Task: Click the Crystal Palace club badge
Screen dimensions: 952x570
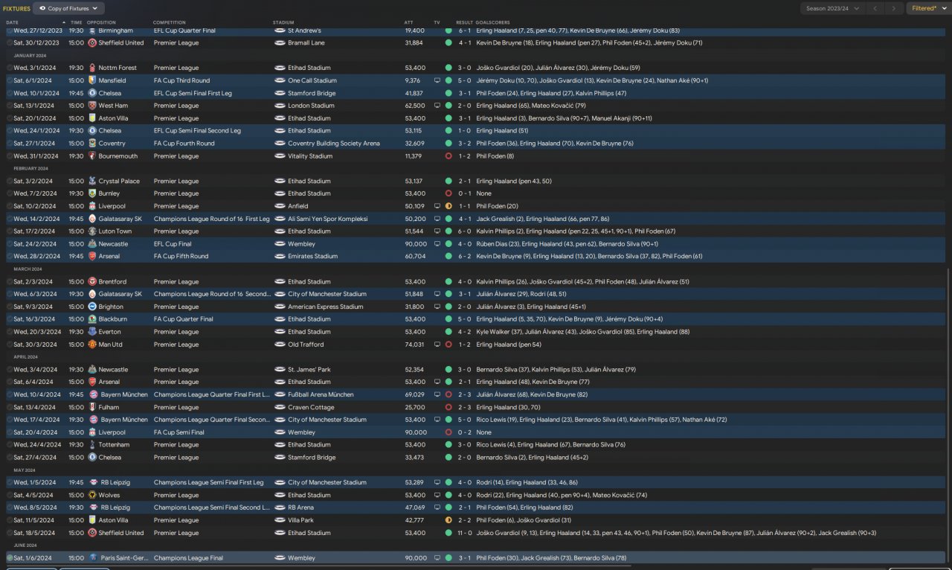Action: coord(92,181)
